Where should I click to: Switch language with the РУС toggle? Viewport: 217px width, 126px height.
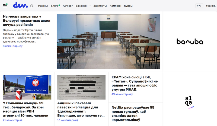199,6
